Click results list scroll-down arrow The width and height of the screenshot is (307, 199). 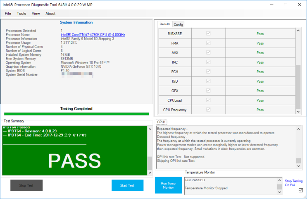tap(298, 112)
